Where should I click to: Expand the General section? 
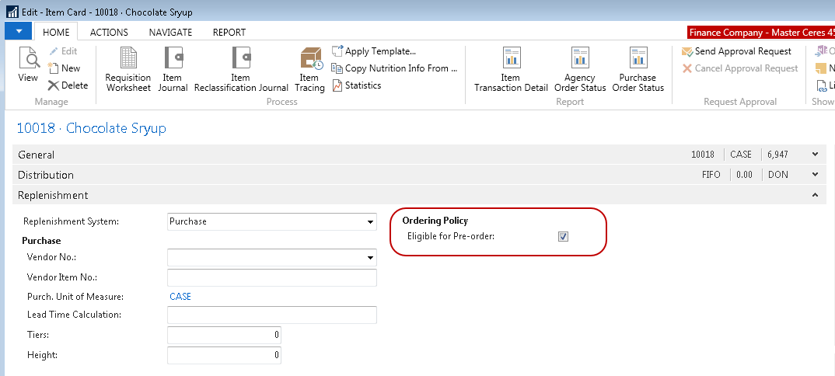[x=815, y=155]
